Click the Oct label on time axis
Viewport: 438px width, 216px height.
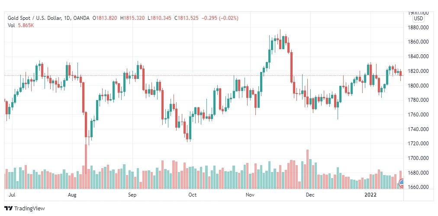pos(193,195)
